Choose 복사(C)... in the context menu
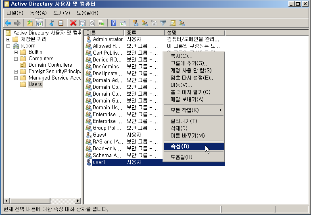The image size is (311, 215). [x=194, y=56]
